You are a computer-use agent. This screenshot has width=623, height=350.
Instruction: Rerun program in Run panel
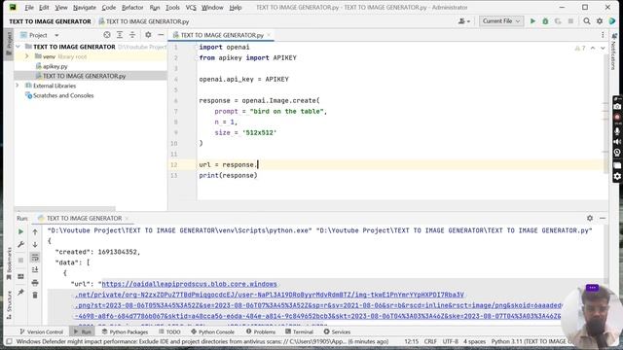coord(20,231)
